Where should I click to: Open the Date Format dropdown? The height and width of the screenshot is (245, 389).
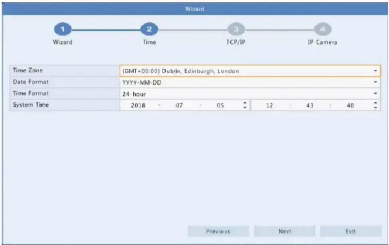click(250, 82)
